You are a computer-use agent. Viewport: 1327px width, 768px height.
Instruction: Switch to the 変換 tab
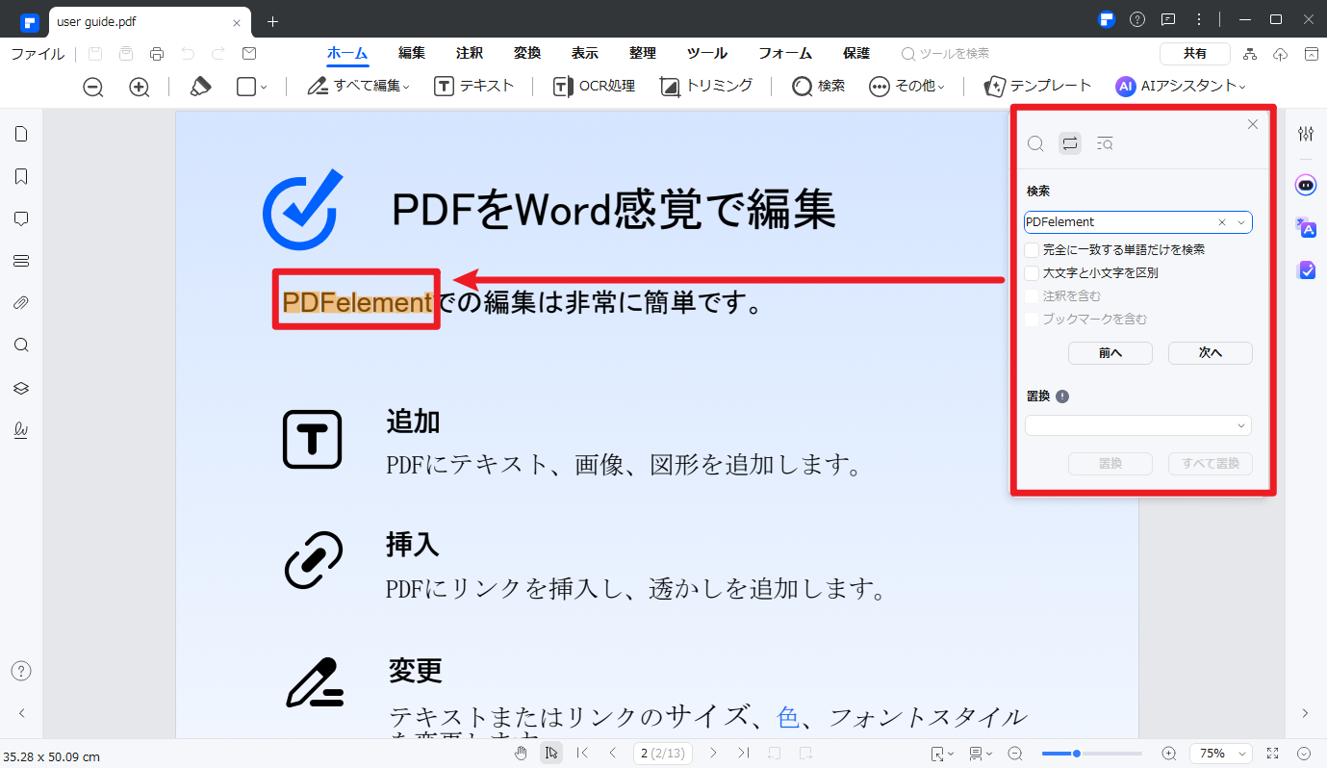pyautogui.click(x=527, y=54)
